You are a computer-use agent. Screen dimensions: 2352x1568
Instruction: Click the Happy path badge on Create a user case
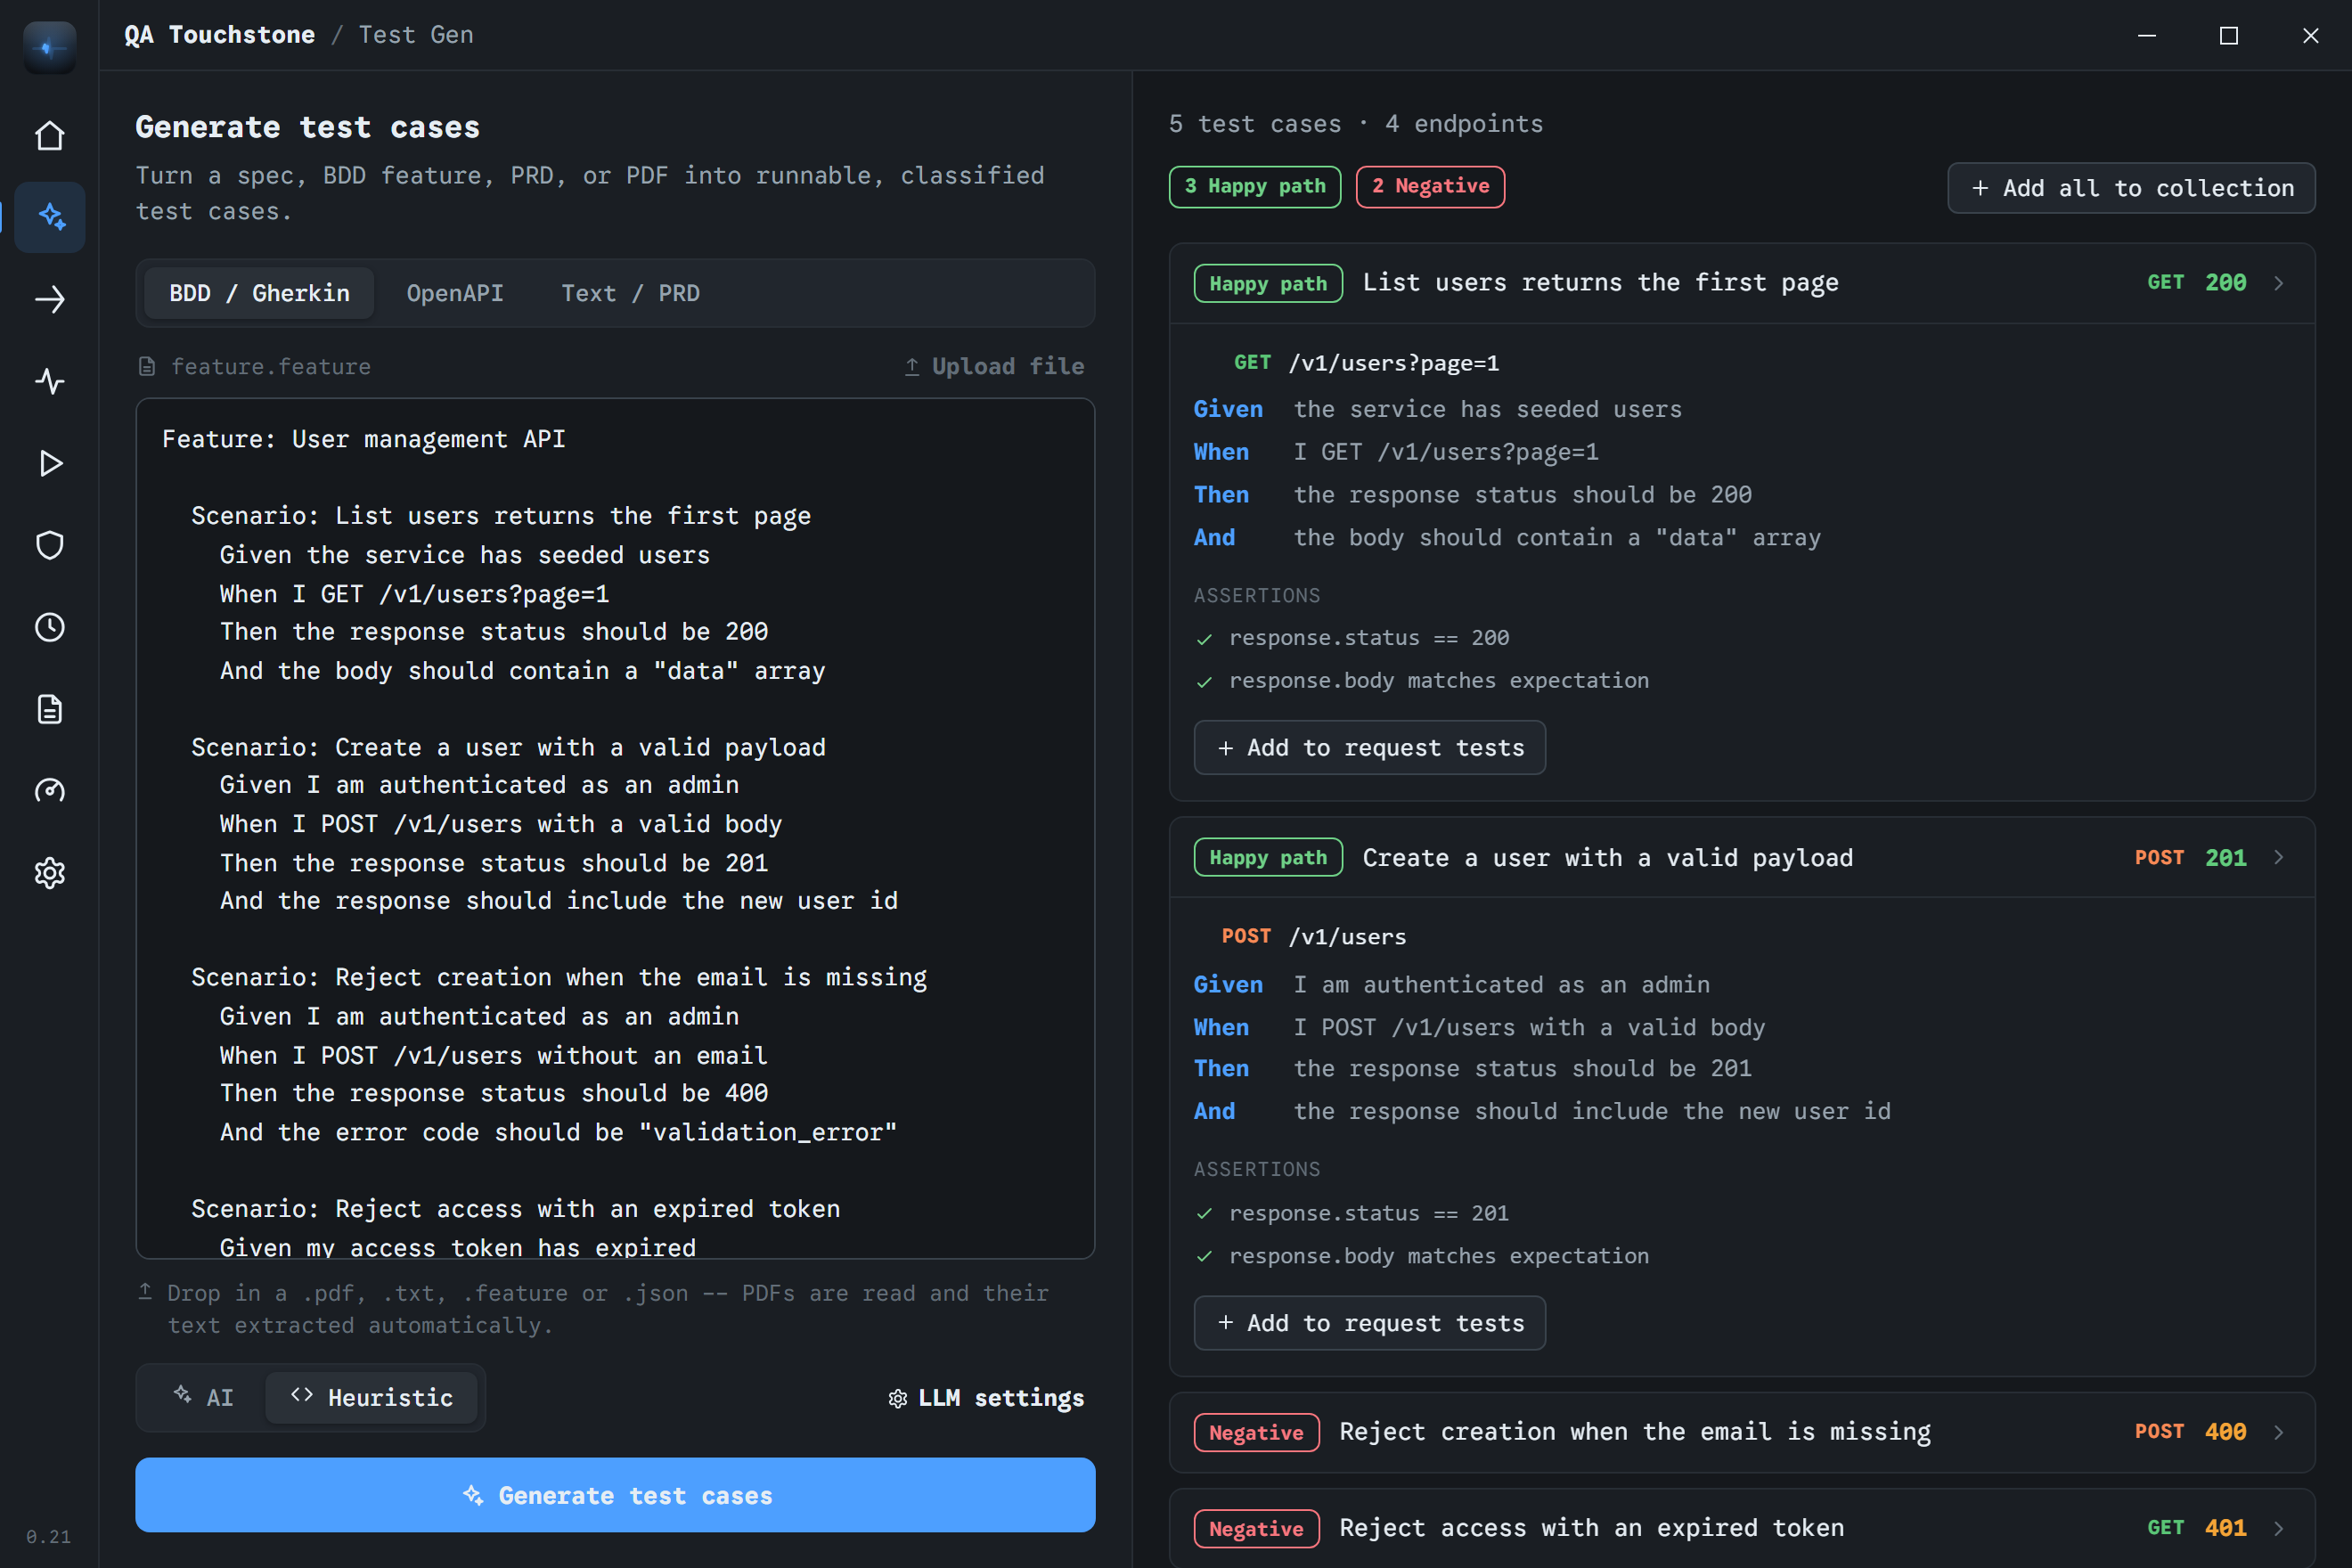point(1268,857)
